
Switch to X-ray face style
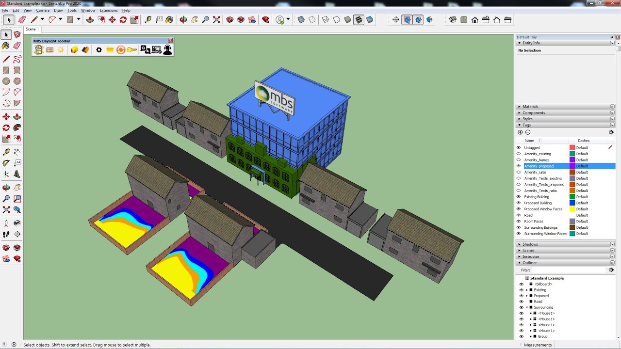[301, 20]
